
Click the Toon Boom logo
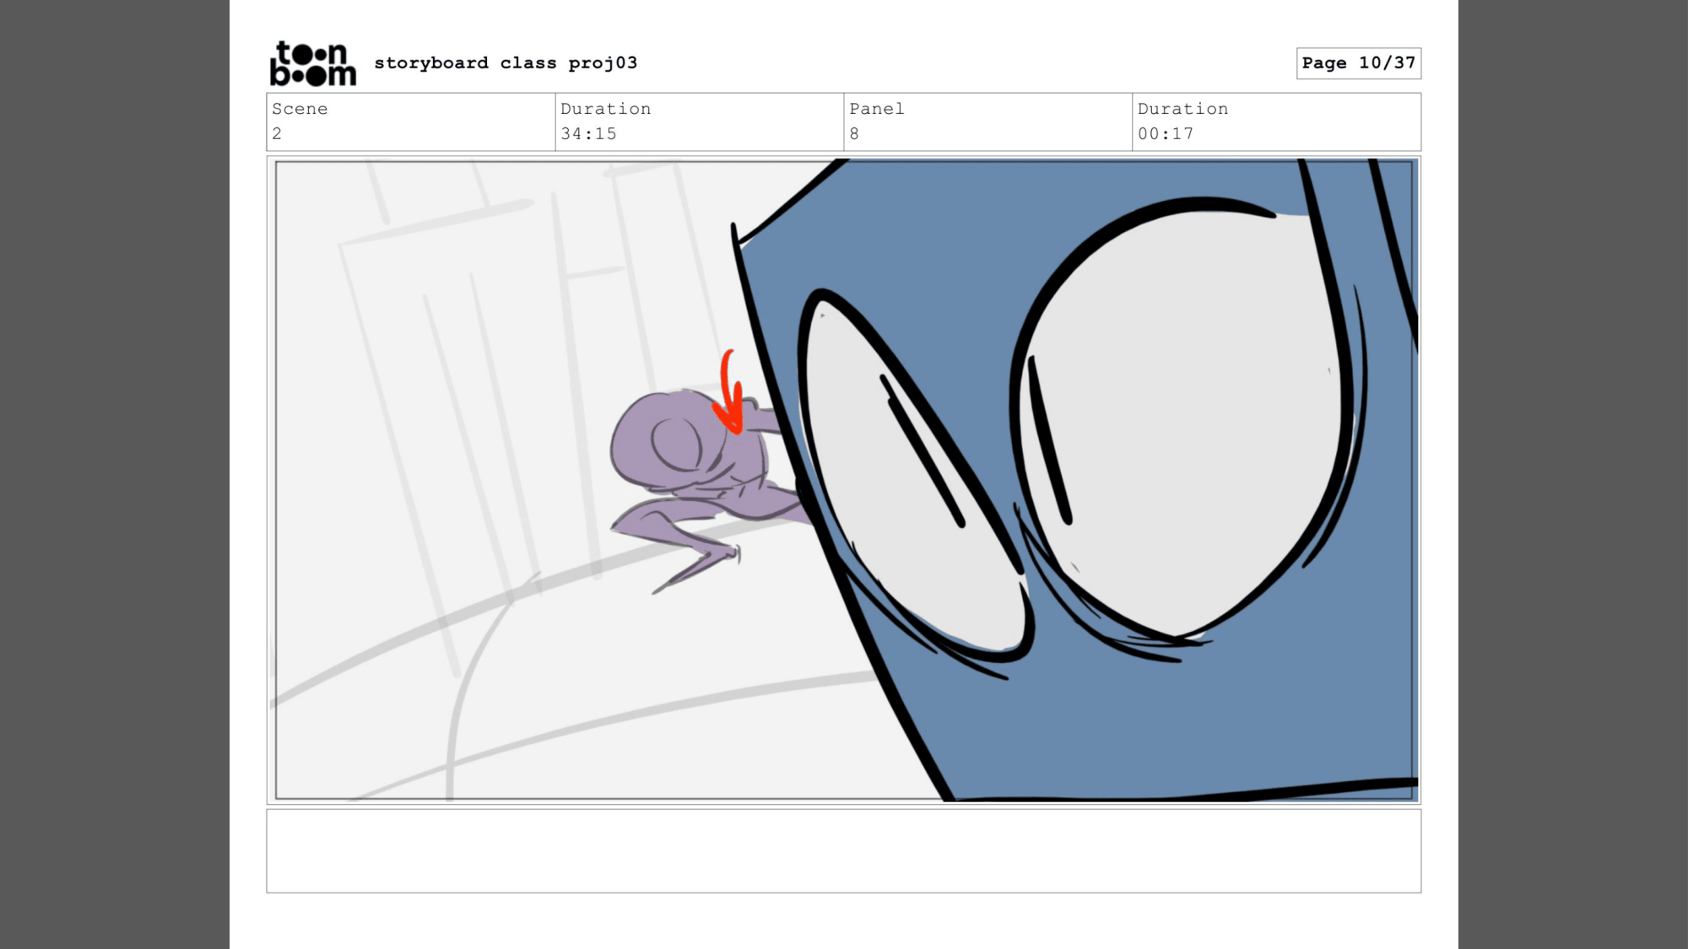point(312,63)
